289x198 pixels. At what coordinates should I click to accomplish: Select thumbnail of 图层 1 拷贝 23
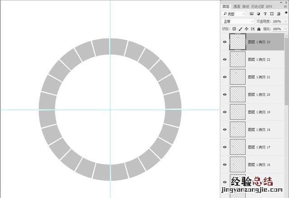(x=238, y=42)
